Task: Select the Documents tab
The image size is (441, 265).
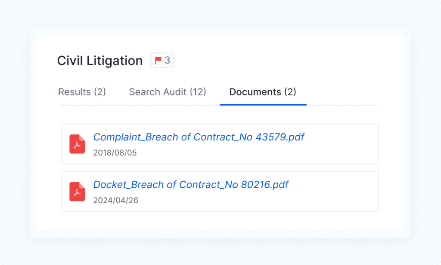Action: (263, 92)
